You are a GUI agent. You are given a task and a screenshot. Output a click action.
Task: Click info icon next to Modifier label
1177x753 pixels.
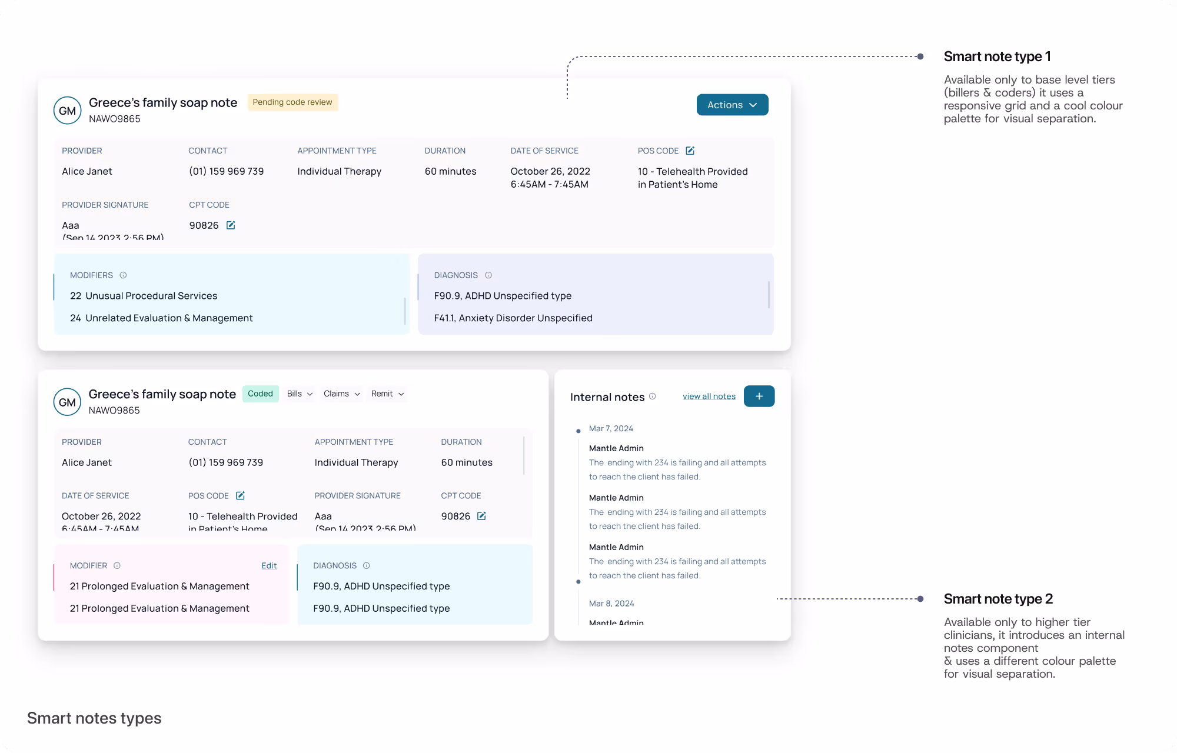[117, 566]
